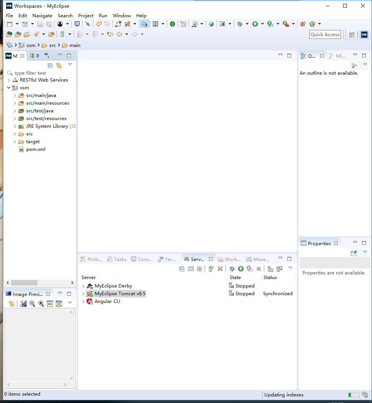Screen dimensions: 372x403
Task: Click the type filter text field
Action: [41, 73]
